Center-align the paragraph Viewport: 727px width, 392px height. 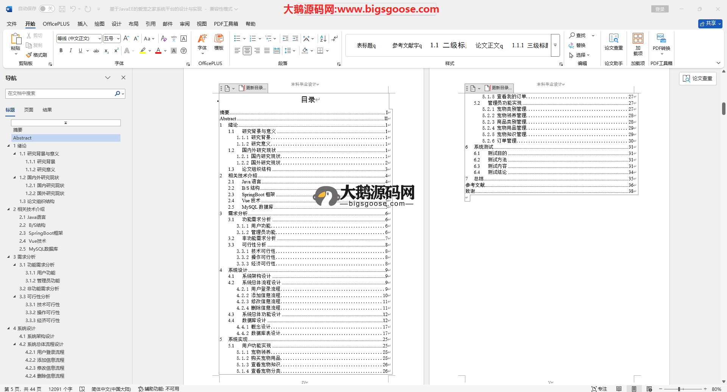point(247,51)
